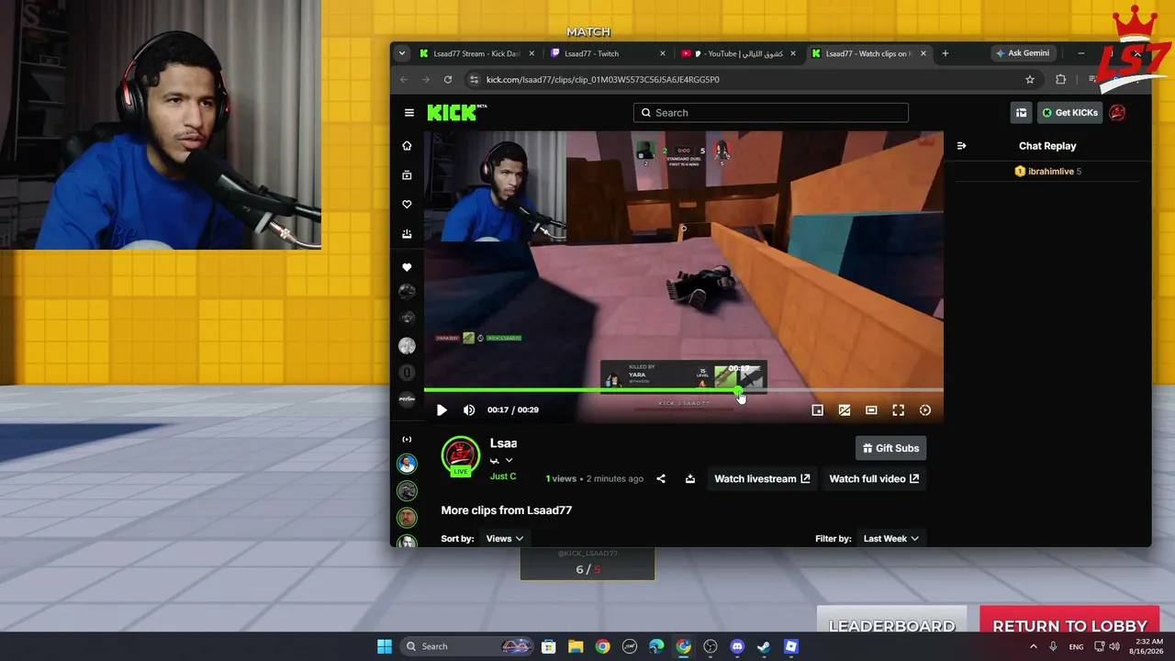Image resolution: width=1175 pixels, height=661 pixels.
Task: Click Get KICKs button
Action: point(1069,113)
